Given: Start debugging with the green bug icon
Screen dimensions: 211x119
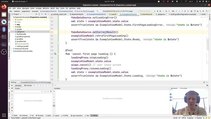Looking at the screenshot, I should pyautogui.click(x=158, y=11).
